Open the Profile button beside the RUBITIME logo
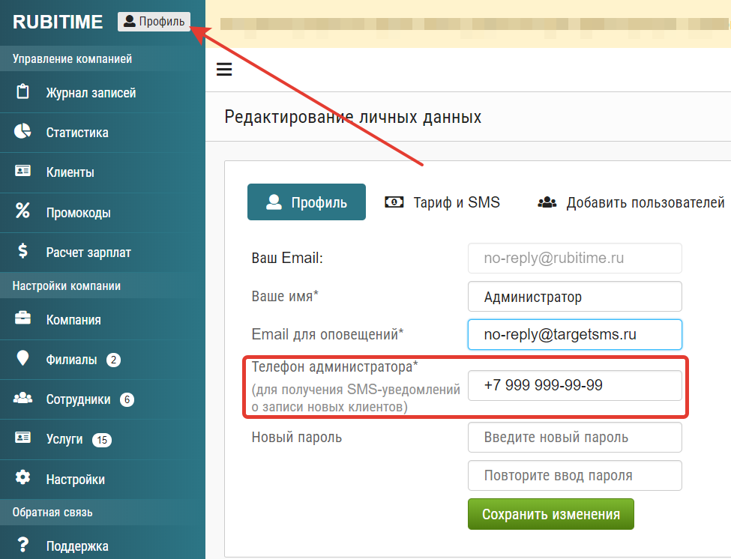 point(154,22)
